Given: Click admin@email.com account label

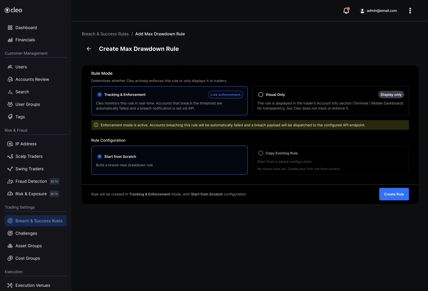Looking at the screenshot, I should point(382,11).
